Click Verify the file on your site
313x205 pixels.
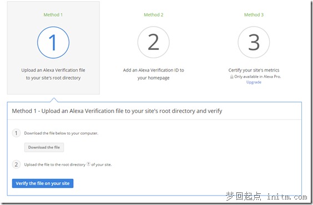click(x=43, y=183)
